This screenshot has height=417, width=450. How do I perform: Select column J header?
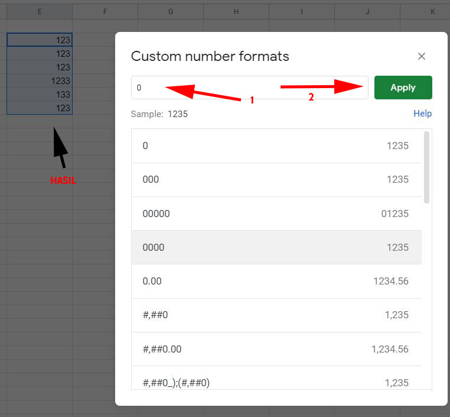pos(367,12)
